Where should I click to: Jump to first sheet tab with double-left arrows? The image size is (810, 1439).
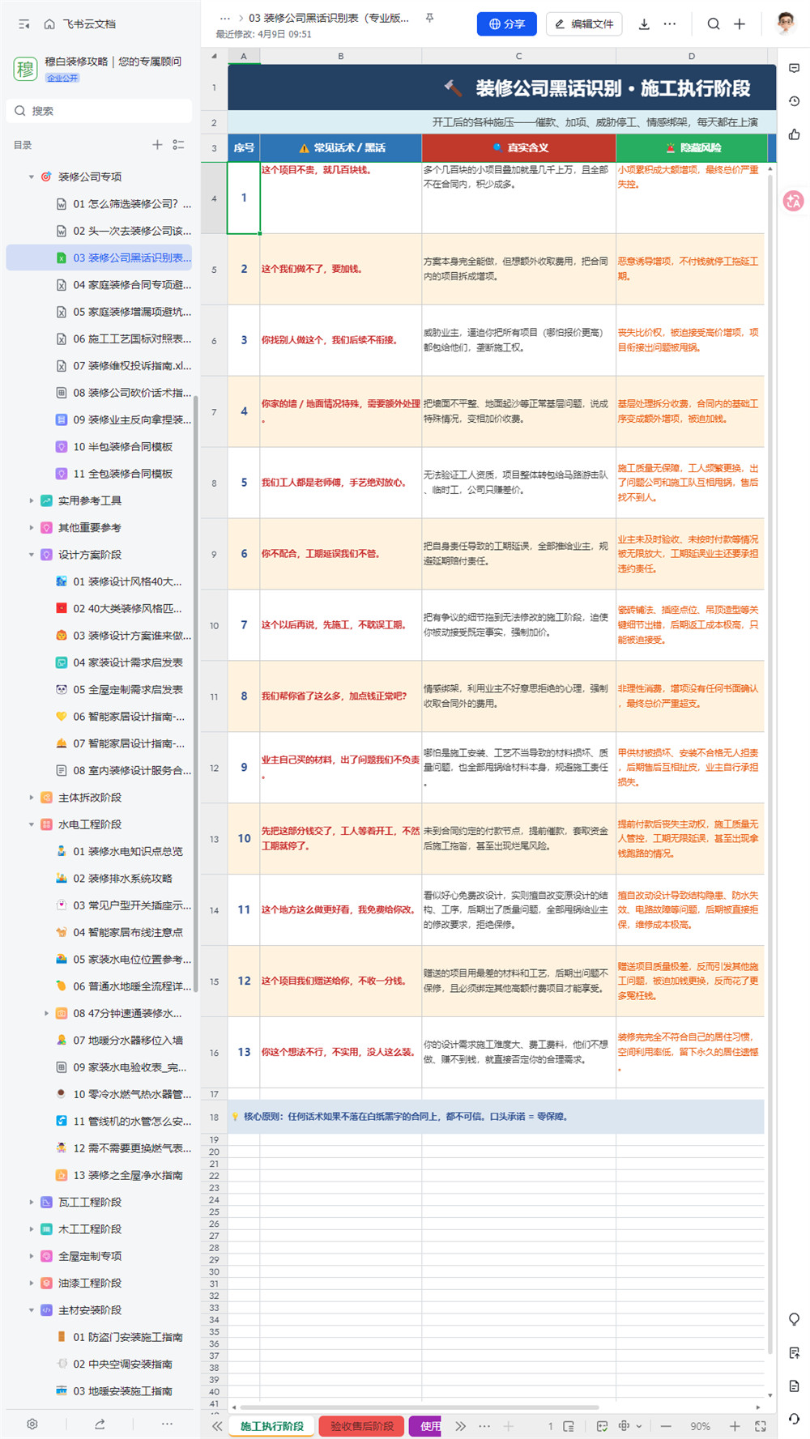[217, 1426]
